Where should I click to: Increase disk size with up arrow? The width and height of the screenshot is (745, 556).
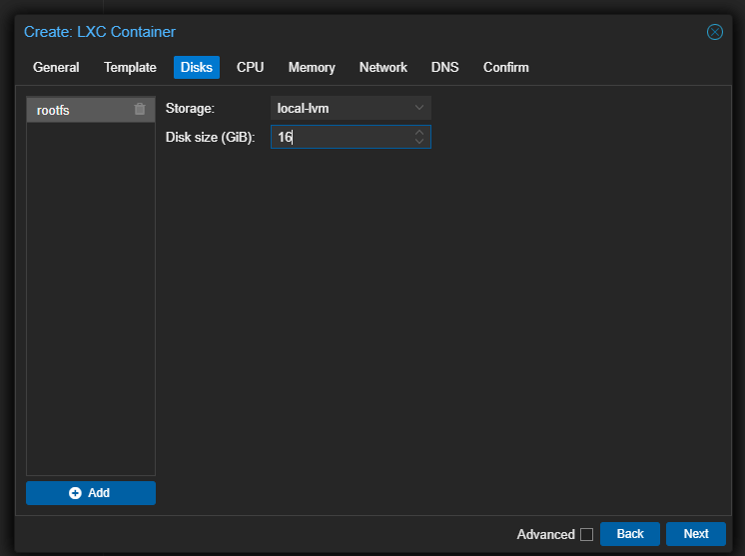[x=419, y=132]
